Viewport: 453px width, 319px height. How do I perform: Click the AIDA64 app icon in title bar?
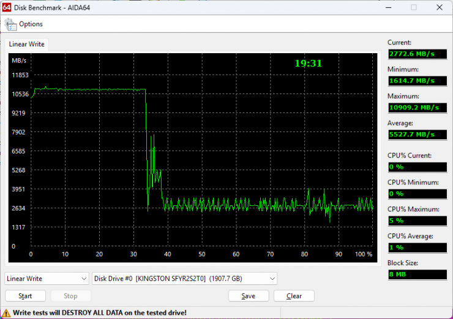coord(7,7)
